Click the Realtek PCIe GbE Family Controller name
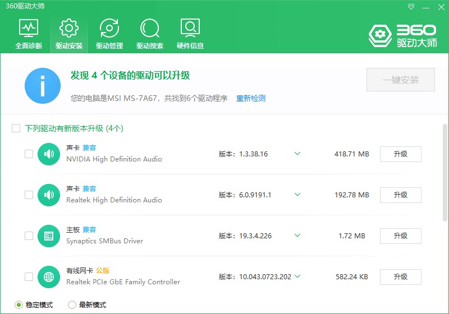Viewport: 449px width, 314px height. 123,282
